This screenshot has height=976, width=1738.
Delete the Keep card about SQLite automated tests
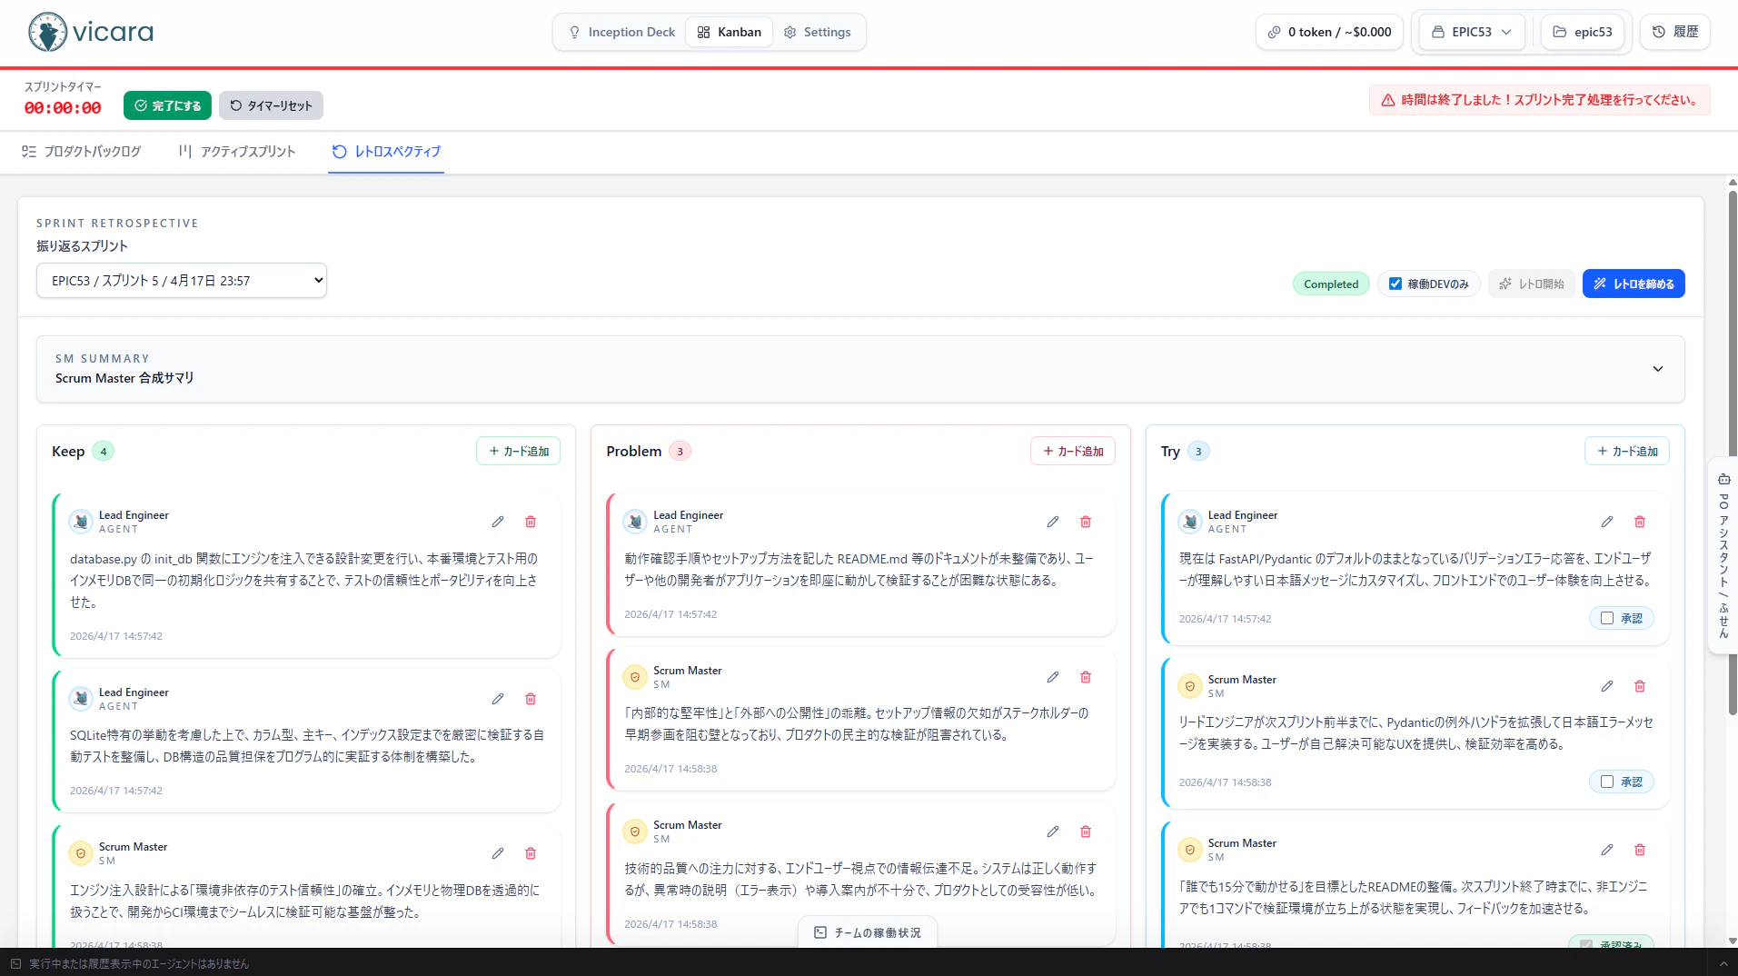(531, 699)
